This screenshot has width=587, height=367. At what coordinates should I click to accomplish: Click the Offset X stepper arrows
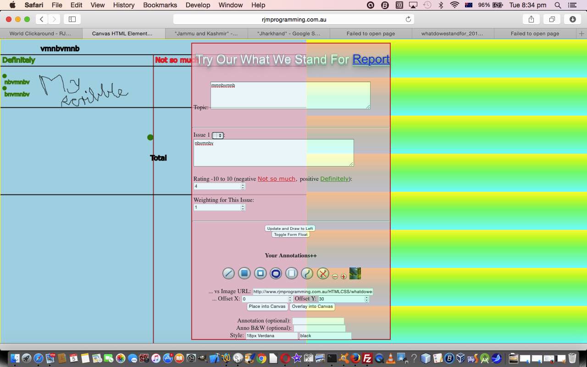290,299
